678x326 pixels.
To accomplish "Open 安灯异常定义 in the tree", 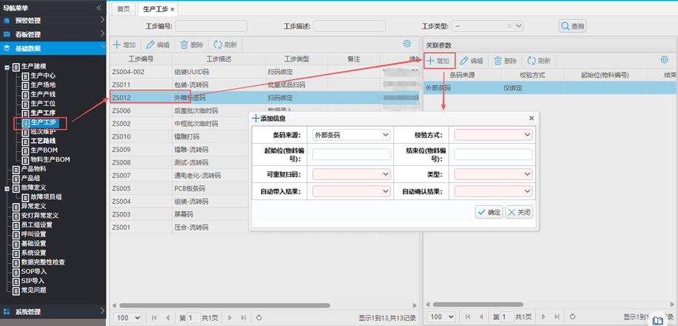I will 40,216.
